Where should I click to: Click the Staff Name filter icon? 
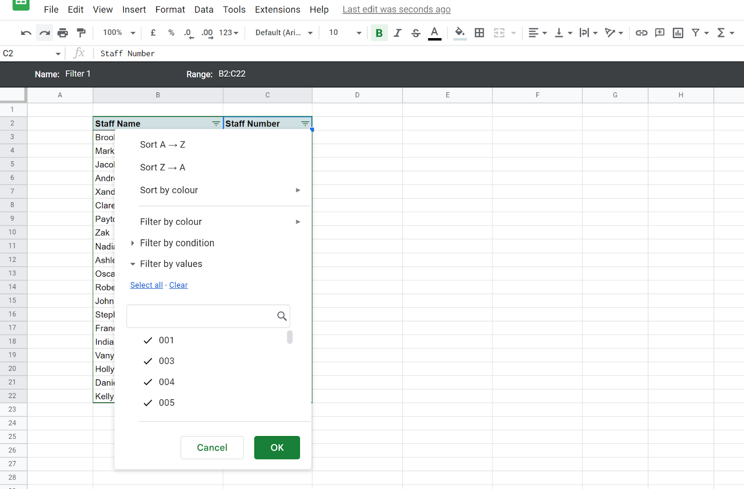point(216,124)
